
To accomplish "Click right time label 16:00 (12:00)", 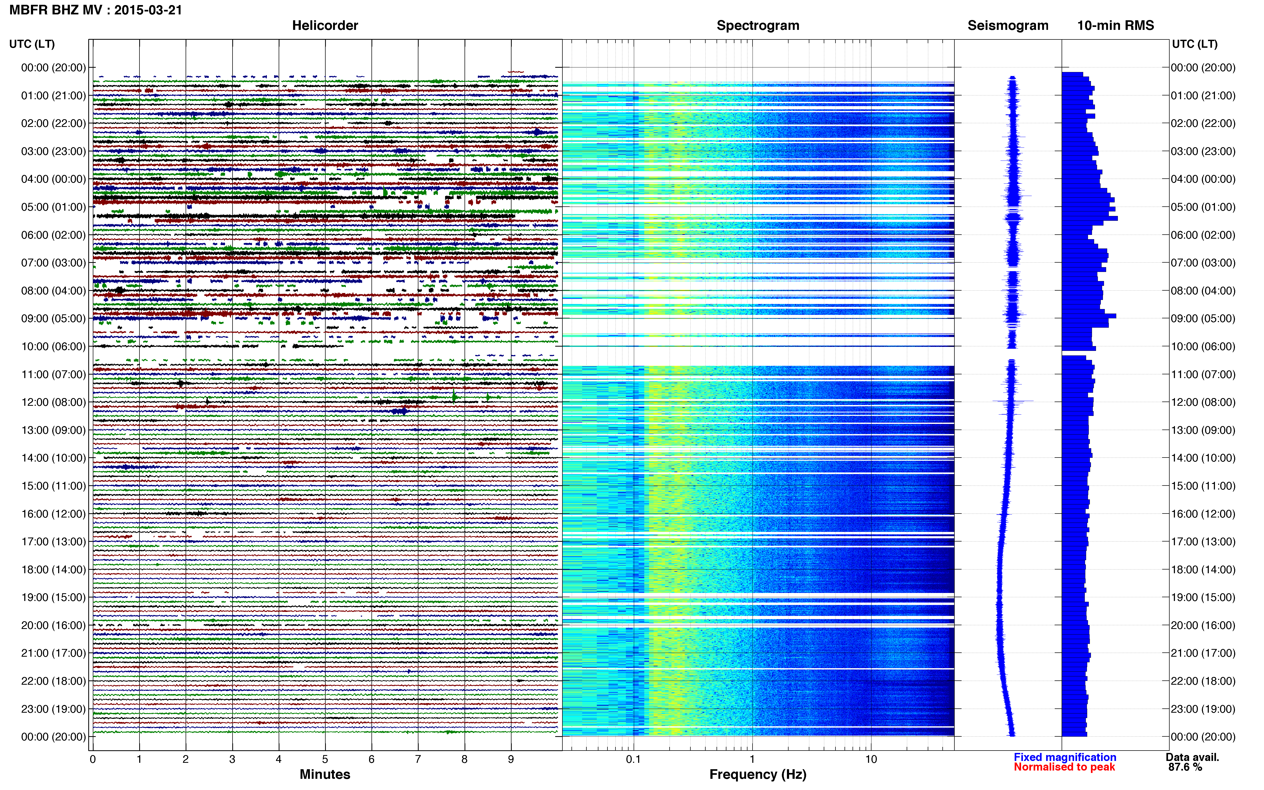I will (x=1203, y=514).
